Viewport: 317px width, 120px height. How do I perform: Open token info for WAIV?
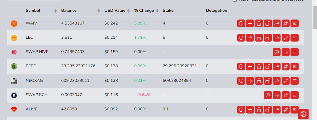click(241, 23)
